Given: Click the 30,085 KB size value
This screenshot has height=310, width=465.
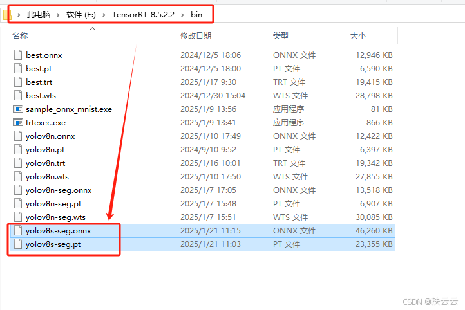Looking at the screenshot, I should [x=374, y=217].
